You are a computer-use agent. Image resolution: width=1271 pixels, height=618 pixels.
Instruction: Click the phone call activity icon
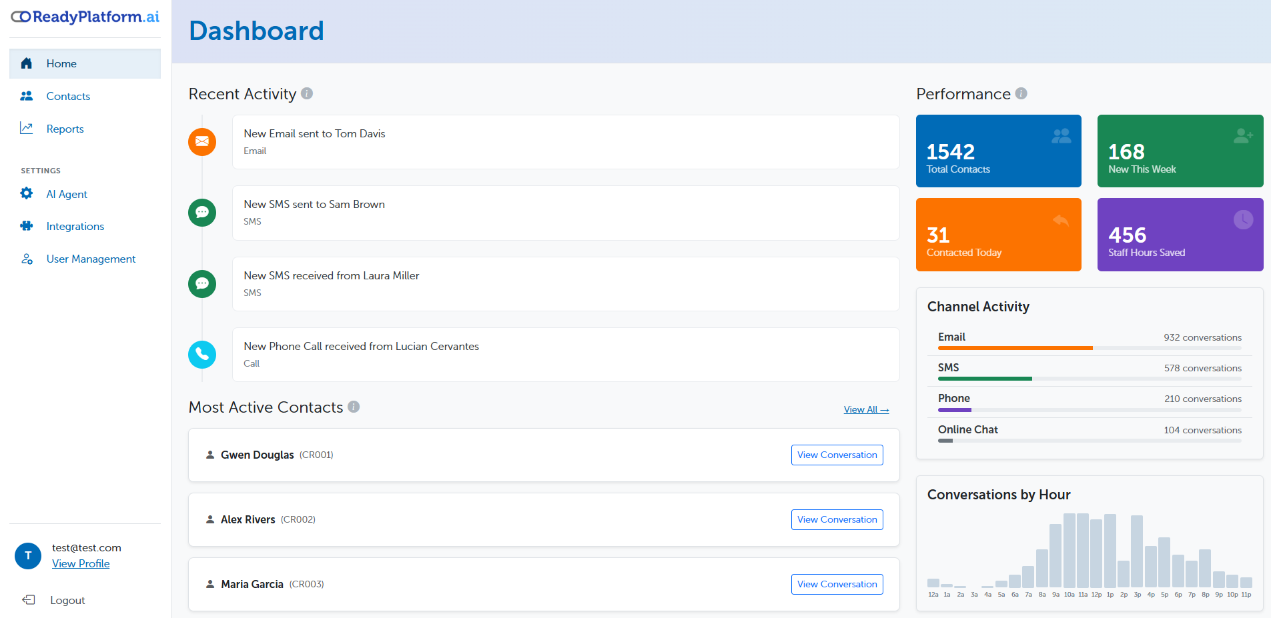coord(202,355)
